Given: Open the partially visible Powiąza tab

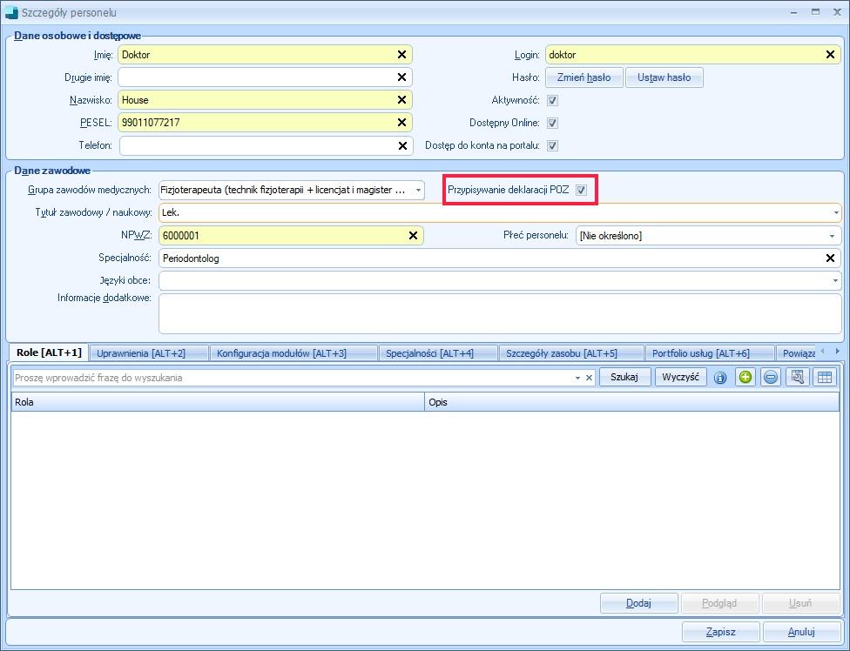Looking at the screenshot, I should [x=796, y=353].
